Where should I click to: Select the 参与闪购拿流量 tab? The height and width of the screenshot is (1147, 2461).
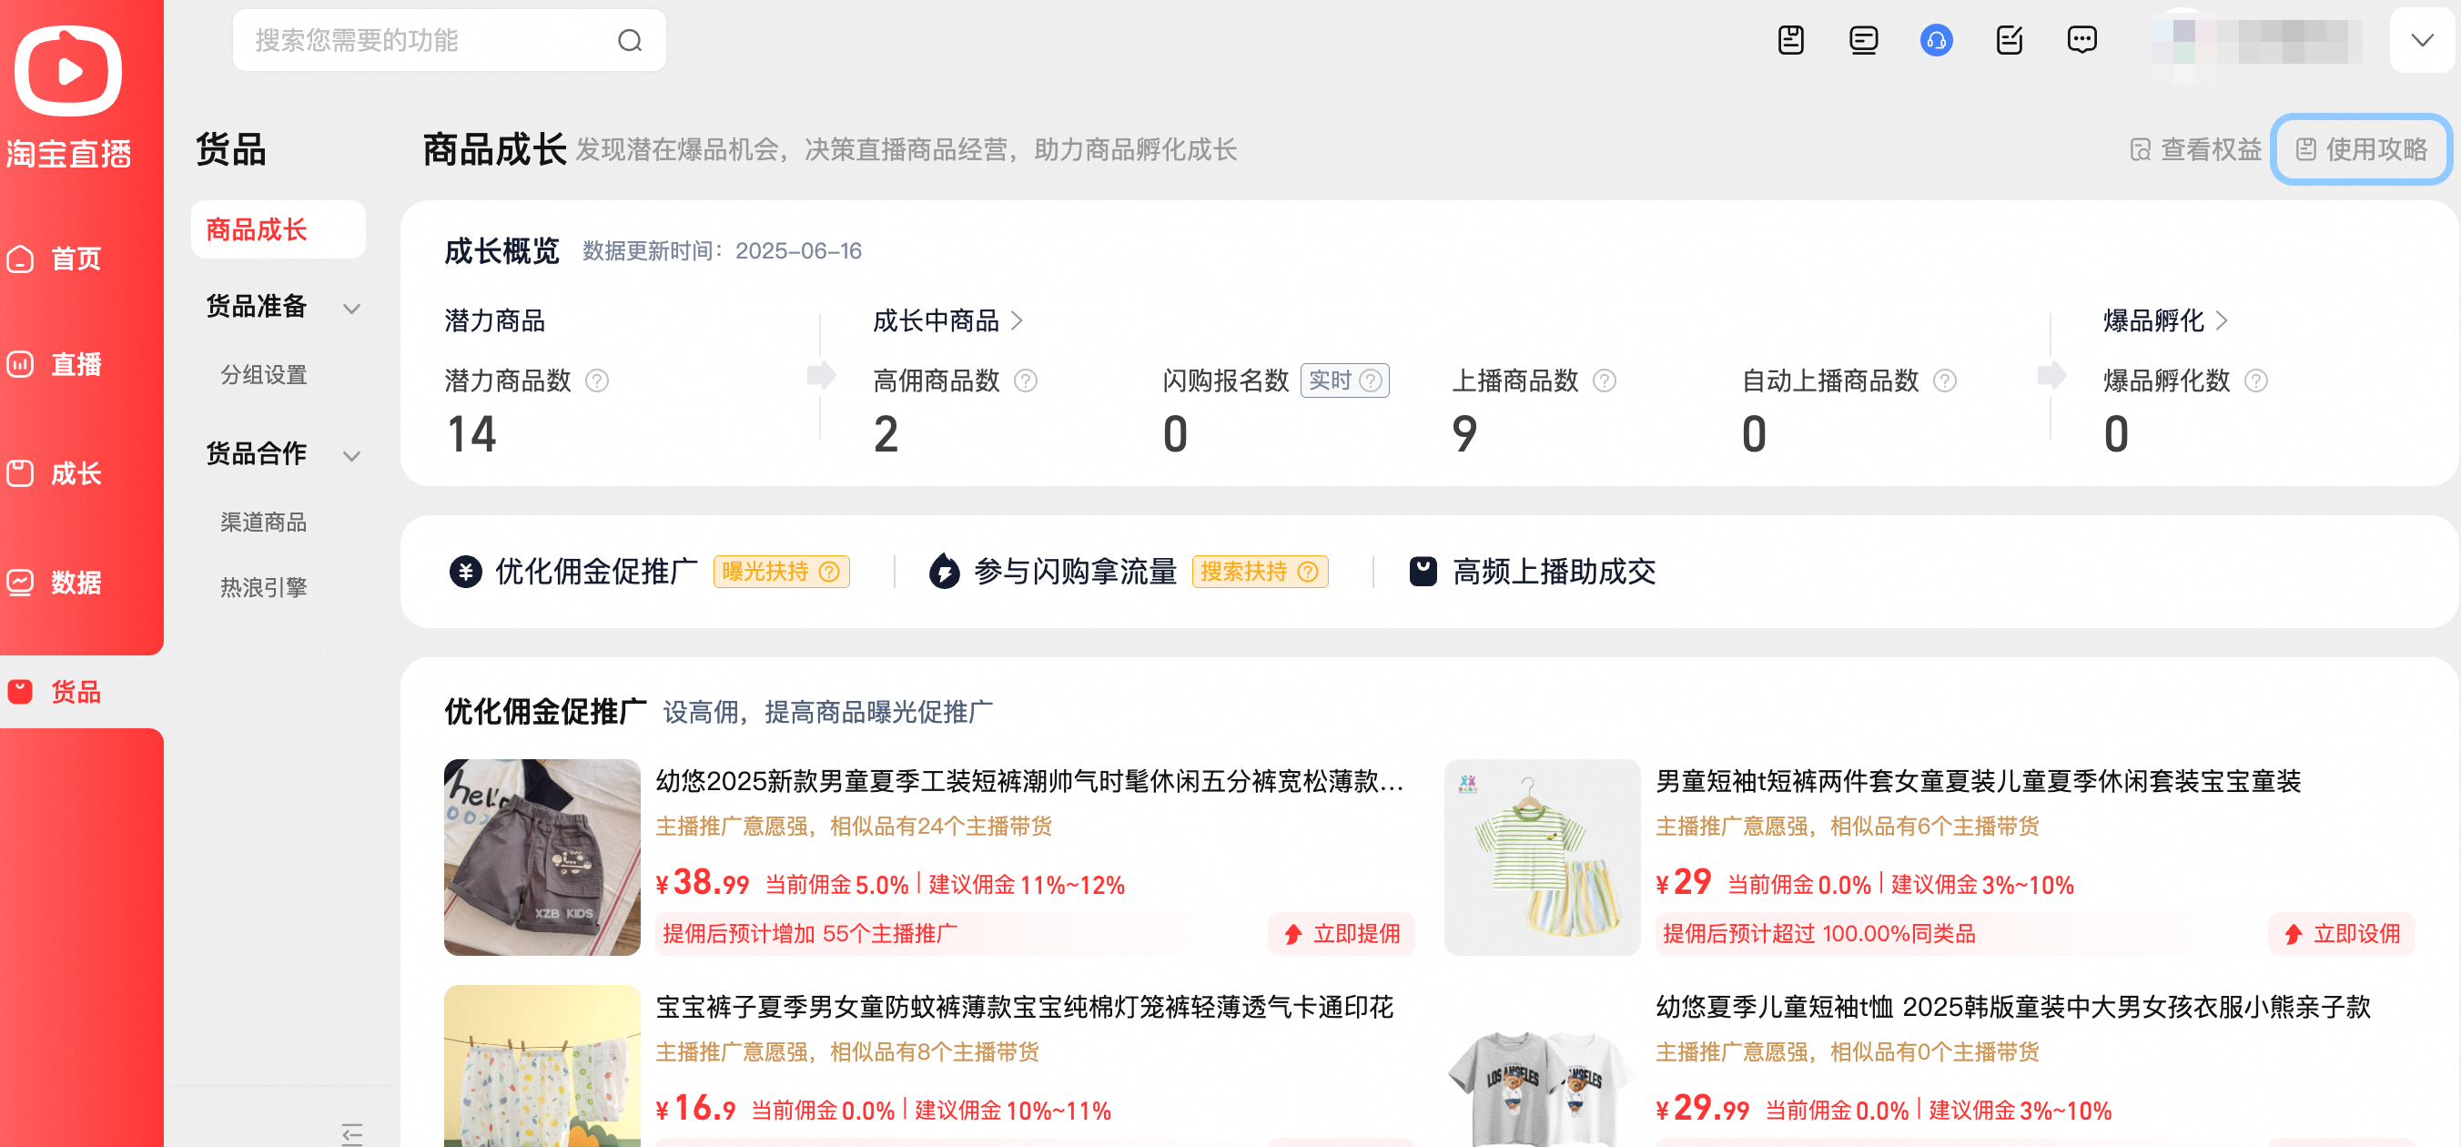tap(1075, 572)
